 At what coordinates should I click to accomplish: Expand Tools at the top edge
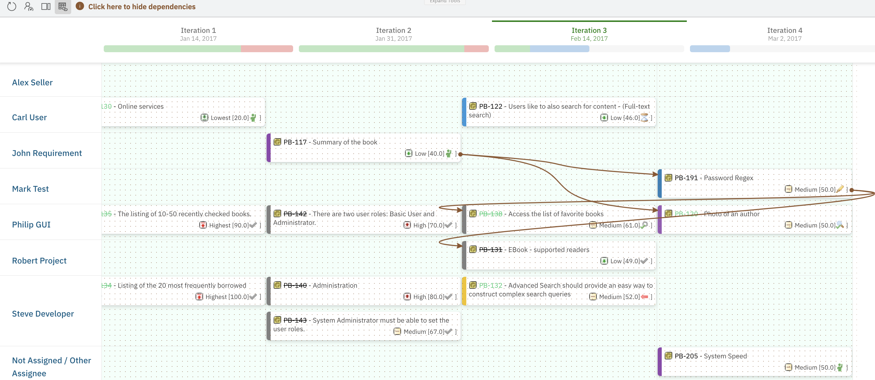pos(444,2)
